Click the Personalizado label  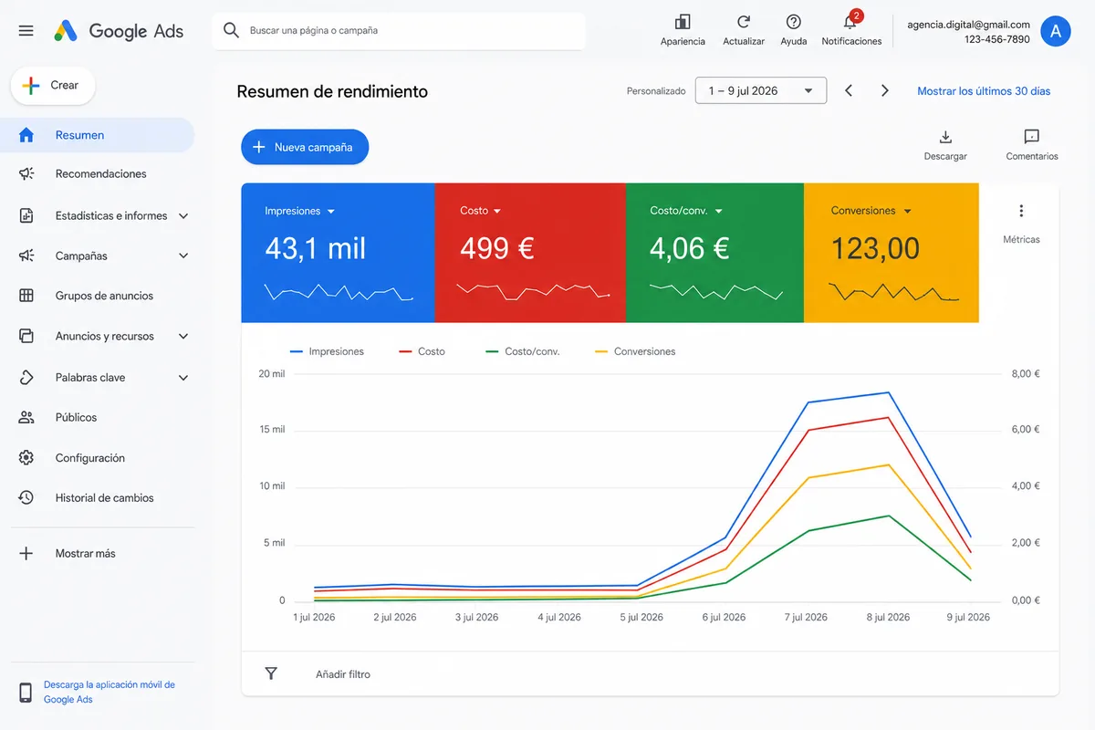coord(656,91)
